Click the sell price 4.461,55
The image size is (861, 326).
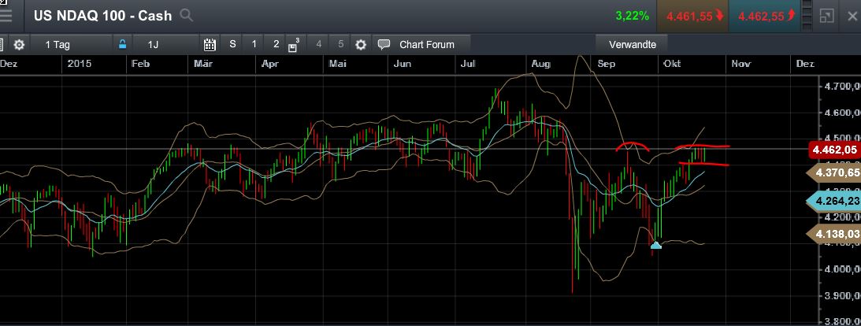tap(693, 16)
